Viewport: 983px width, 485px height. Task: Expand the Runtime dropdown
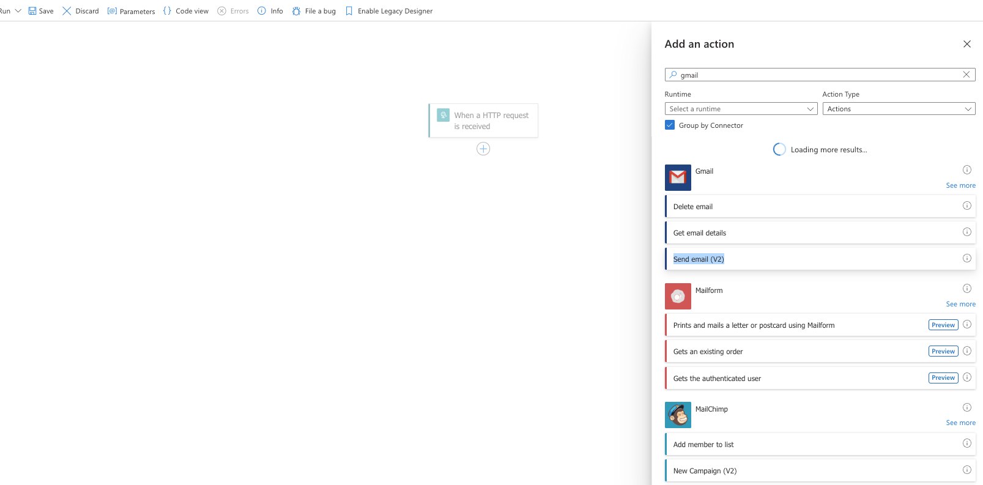click(x=741, y=109)
